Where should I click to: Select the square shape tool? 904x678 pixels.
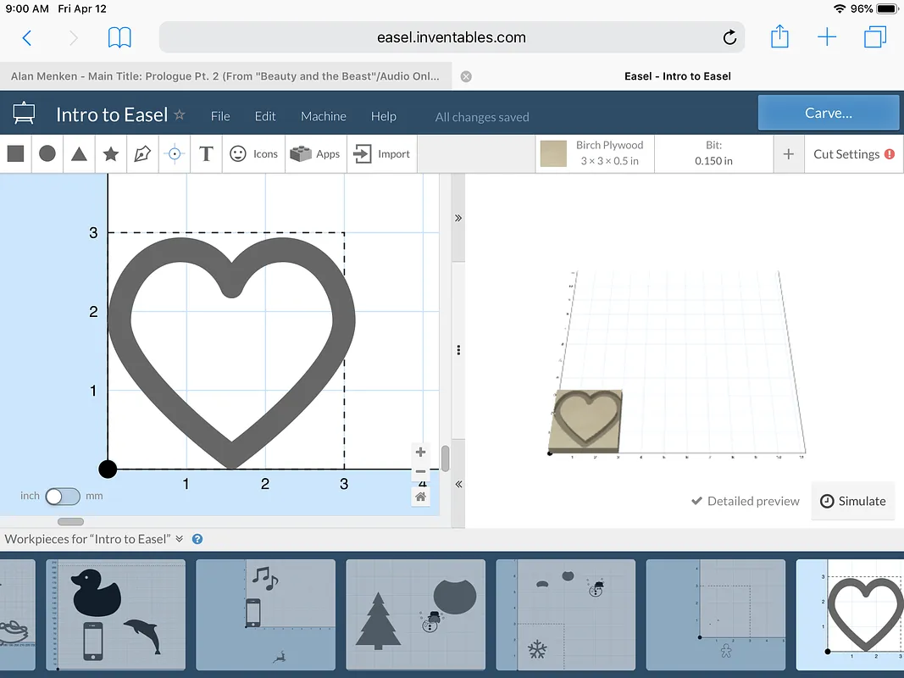coord(15,153)
